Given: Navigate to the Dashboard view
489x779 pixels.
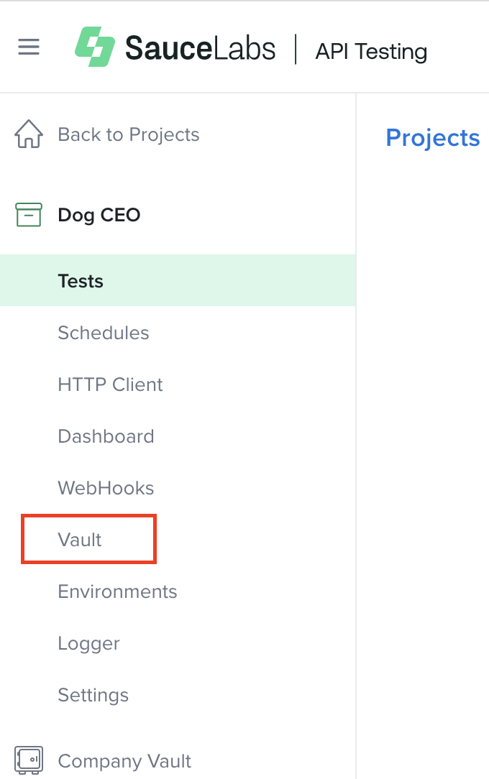Looking at the screenshot, I should 106,435.
